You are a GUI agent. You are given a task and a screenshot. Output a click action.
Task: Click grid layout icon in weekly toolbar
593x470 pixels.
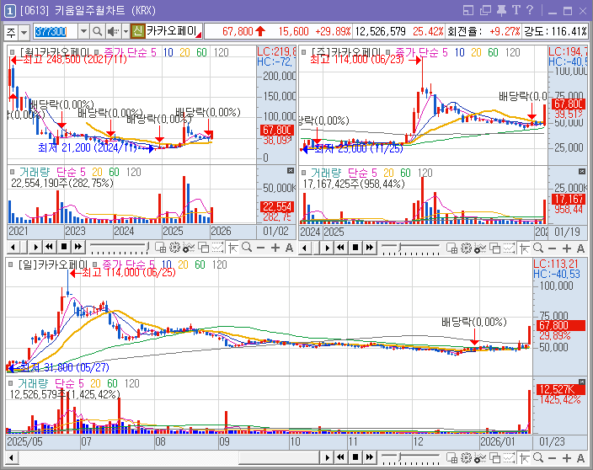(x=452, y=248)
